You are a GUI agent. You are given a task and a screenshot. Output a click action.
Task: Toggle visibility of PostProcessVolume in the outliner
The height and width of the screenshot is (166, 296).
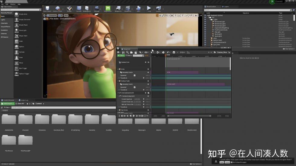pyautogui.click(x=205, y=30)
